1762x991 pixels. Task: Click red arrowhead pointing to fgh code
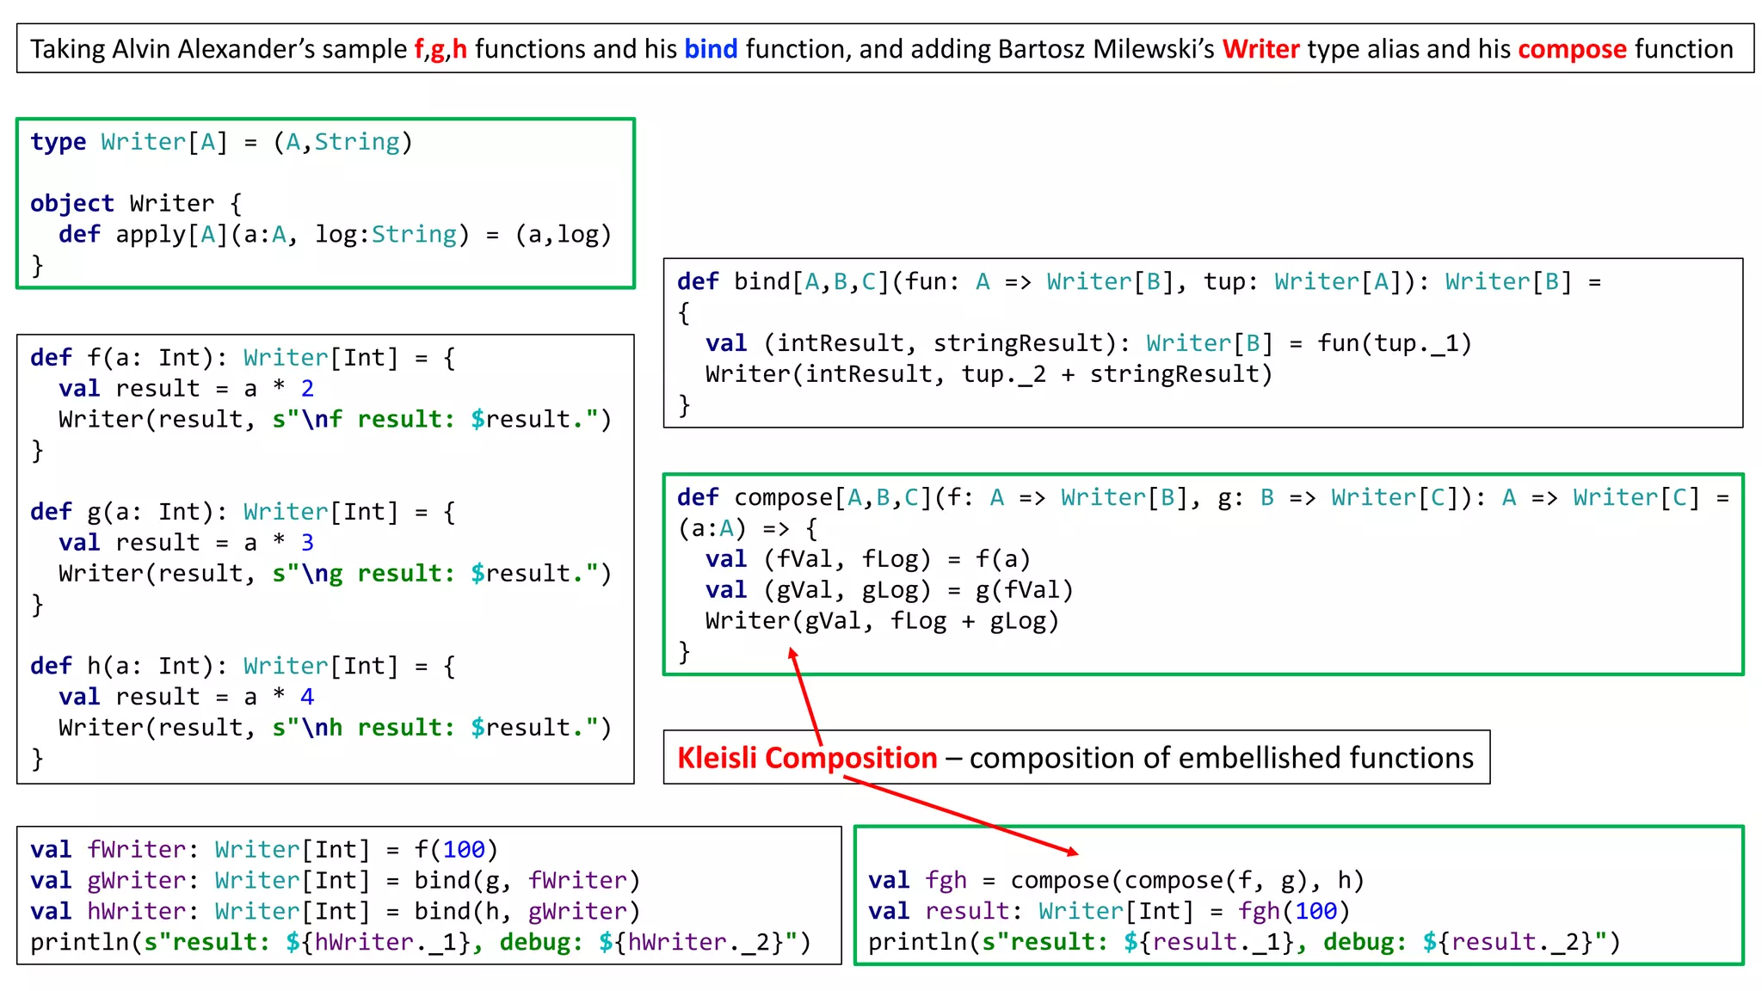(x=1072, y=852)
